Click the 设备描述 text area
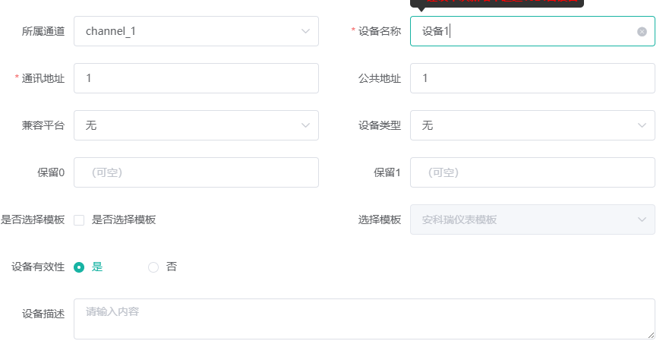 (365, 319)
